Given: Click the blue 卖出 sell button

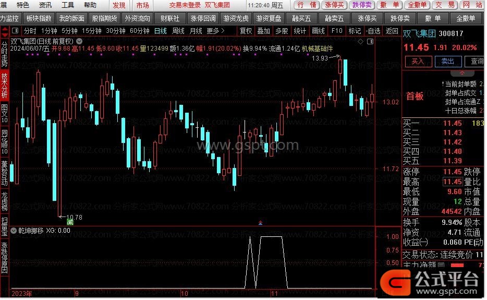Looking at the screenshot, I should pyautogui.click(x=448, y=61).
